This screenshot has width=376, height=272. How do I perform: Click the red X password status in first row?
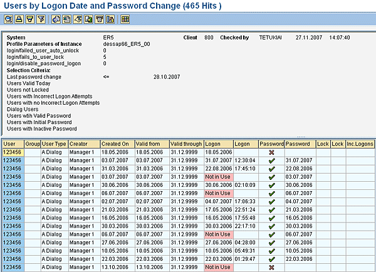point(271,152)
